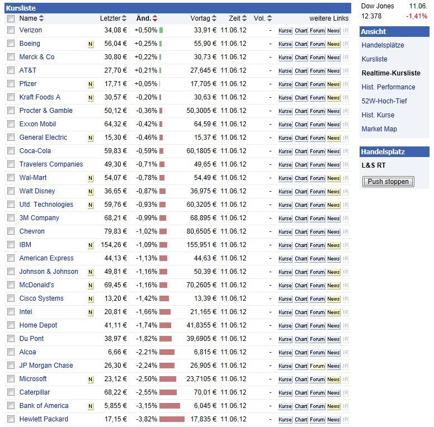
Task: Open the N news icon for Microsoft
Action: tap(90, 379)
